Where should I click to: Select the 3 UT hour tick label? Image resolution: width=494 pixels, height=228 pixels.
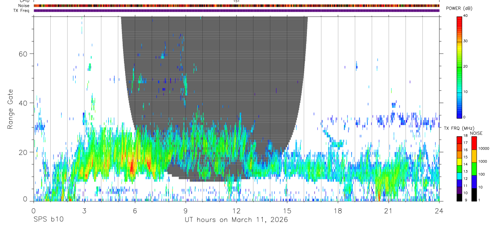pyautogui.click(x=84, y=210)
